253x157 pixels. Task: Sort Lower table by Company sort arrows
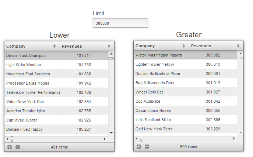tap(55, 46)
